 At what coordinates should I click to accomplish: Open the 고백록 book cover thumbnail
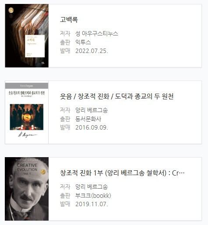[x=27, y=36]
